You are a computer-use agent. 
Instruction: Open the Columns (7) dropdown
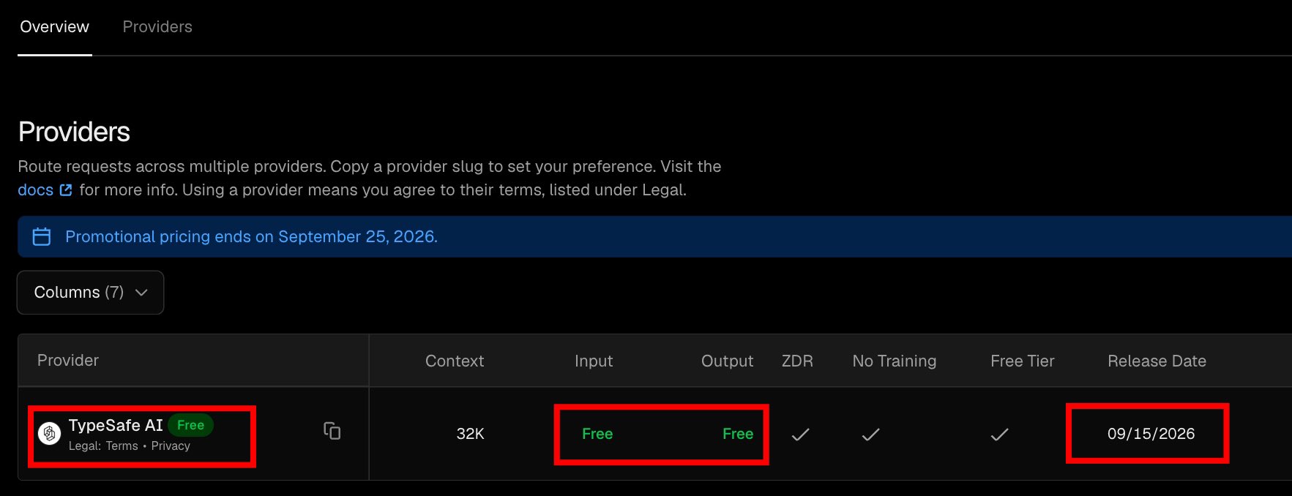tap(91, 293)
